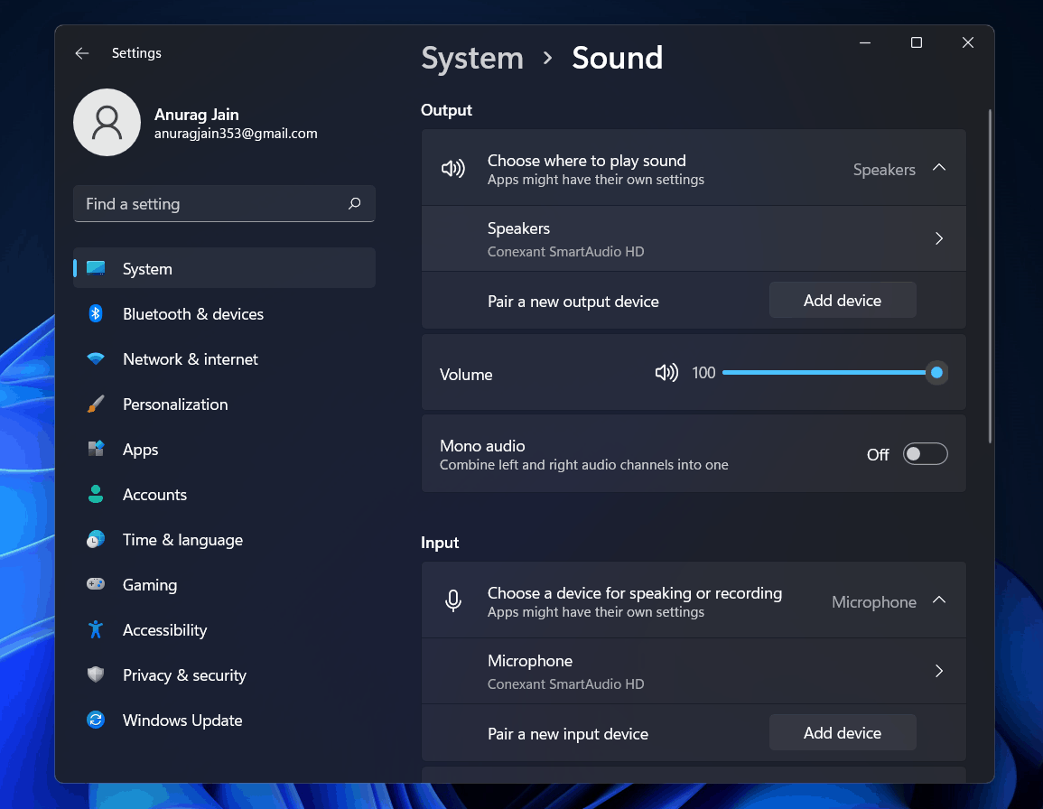Click the user profile avatar picture
Image resolution: width=1043 pixels, height=809 pixels.
(107, 123)
